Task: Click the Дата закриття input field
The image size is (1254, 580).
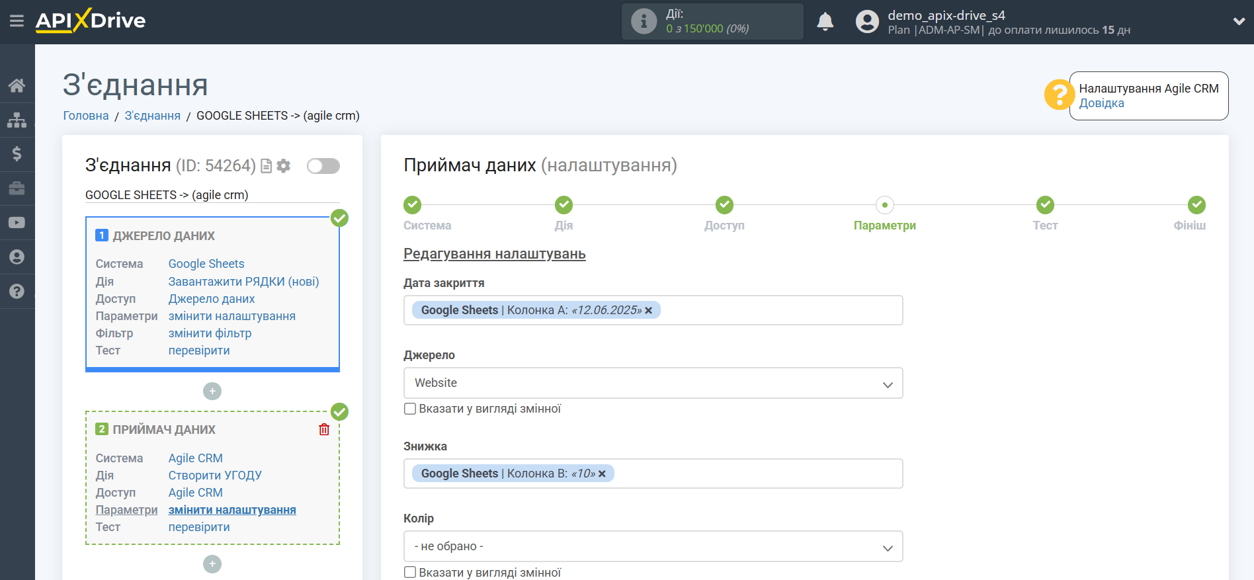Action: pos(653,310)
